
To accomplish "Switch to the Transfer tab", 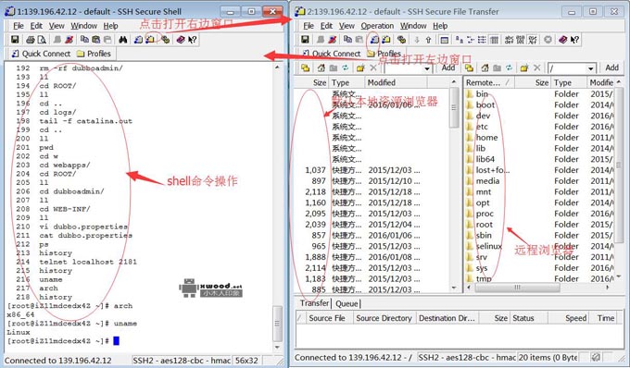I will (x=314, y=303).
